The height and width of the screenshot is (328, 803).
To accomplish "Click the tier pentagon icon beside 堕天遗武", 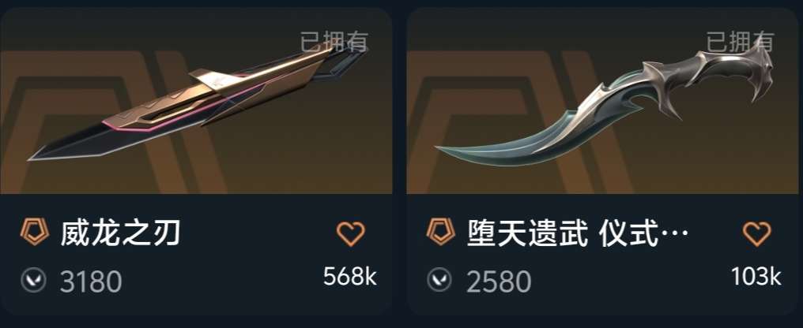I will click(x=440, y=232).
